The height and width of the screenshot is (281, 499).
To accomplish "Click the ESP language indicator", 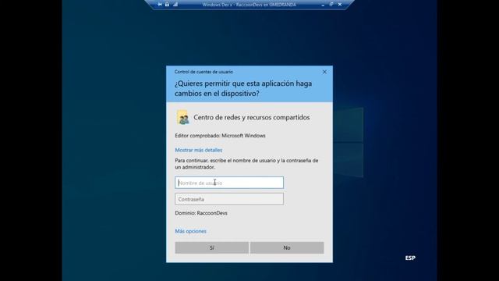I will pos(410,258).
